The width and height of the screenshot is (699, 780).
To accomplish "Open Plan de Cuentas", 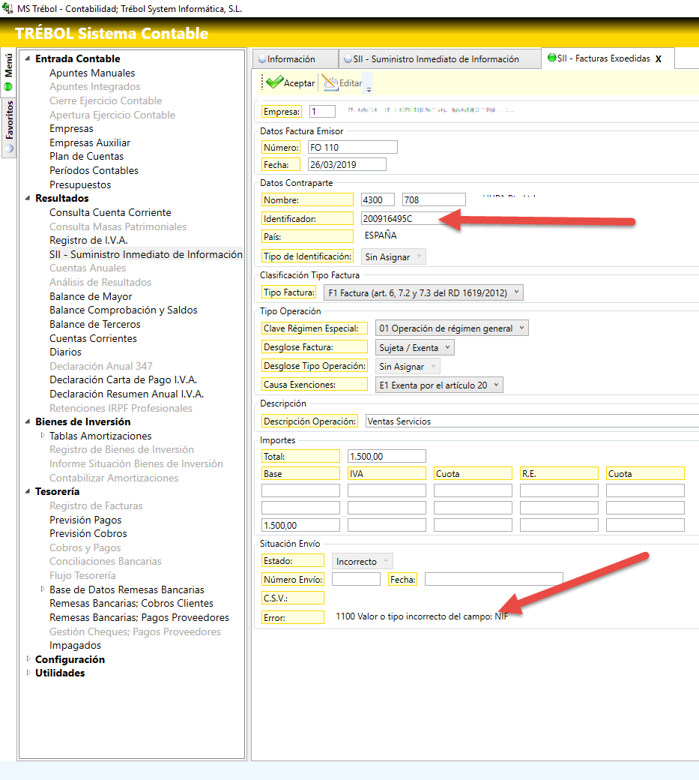I will pyautogui.click(x=86, y=156).
